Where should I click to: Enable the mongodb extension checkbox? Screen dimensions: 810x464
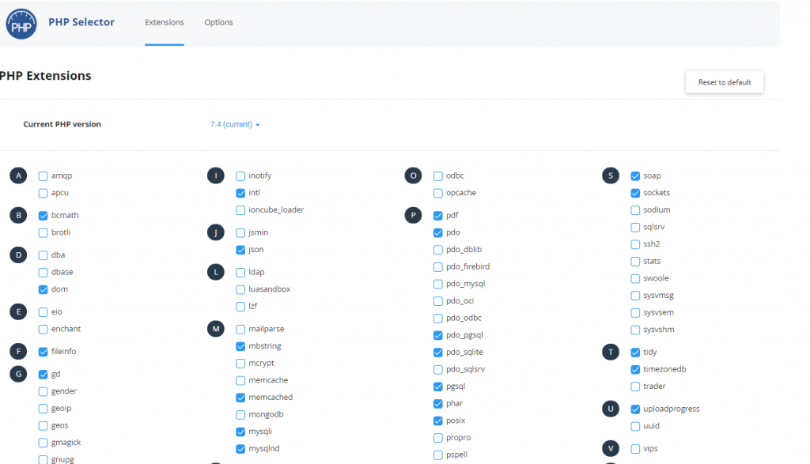pos(240,413)
